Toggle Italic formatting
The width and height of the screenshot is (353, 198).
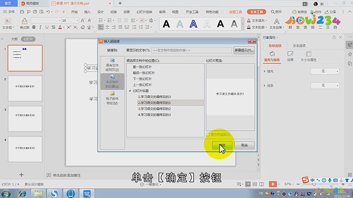pos(40,27)
